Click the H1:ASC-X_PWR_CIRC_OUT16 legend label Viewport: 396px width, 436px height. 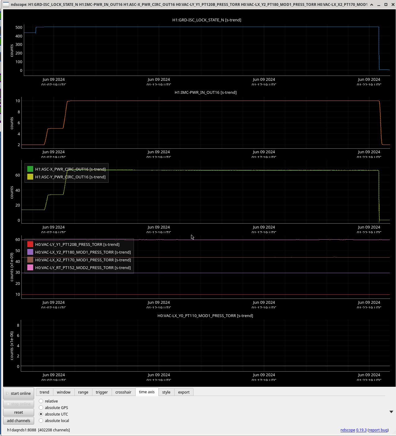point(70,169)
